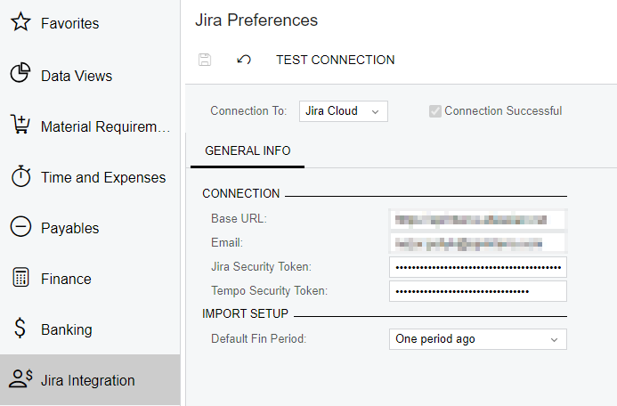
Task: Expand the Default Fin Period dropdown
Action: pos(478,339)
